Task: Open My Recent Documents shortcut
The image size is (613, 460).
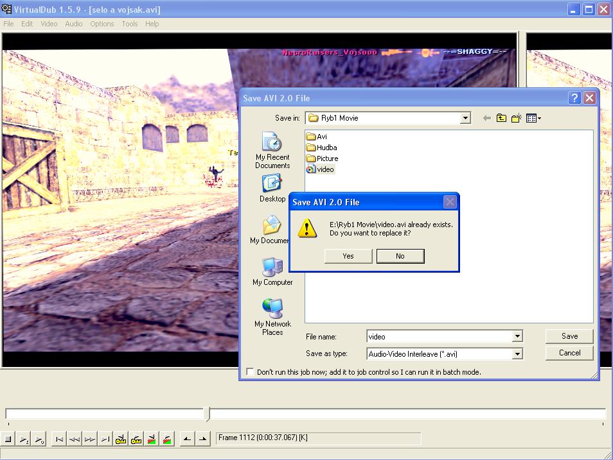Action: point(272,150)
